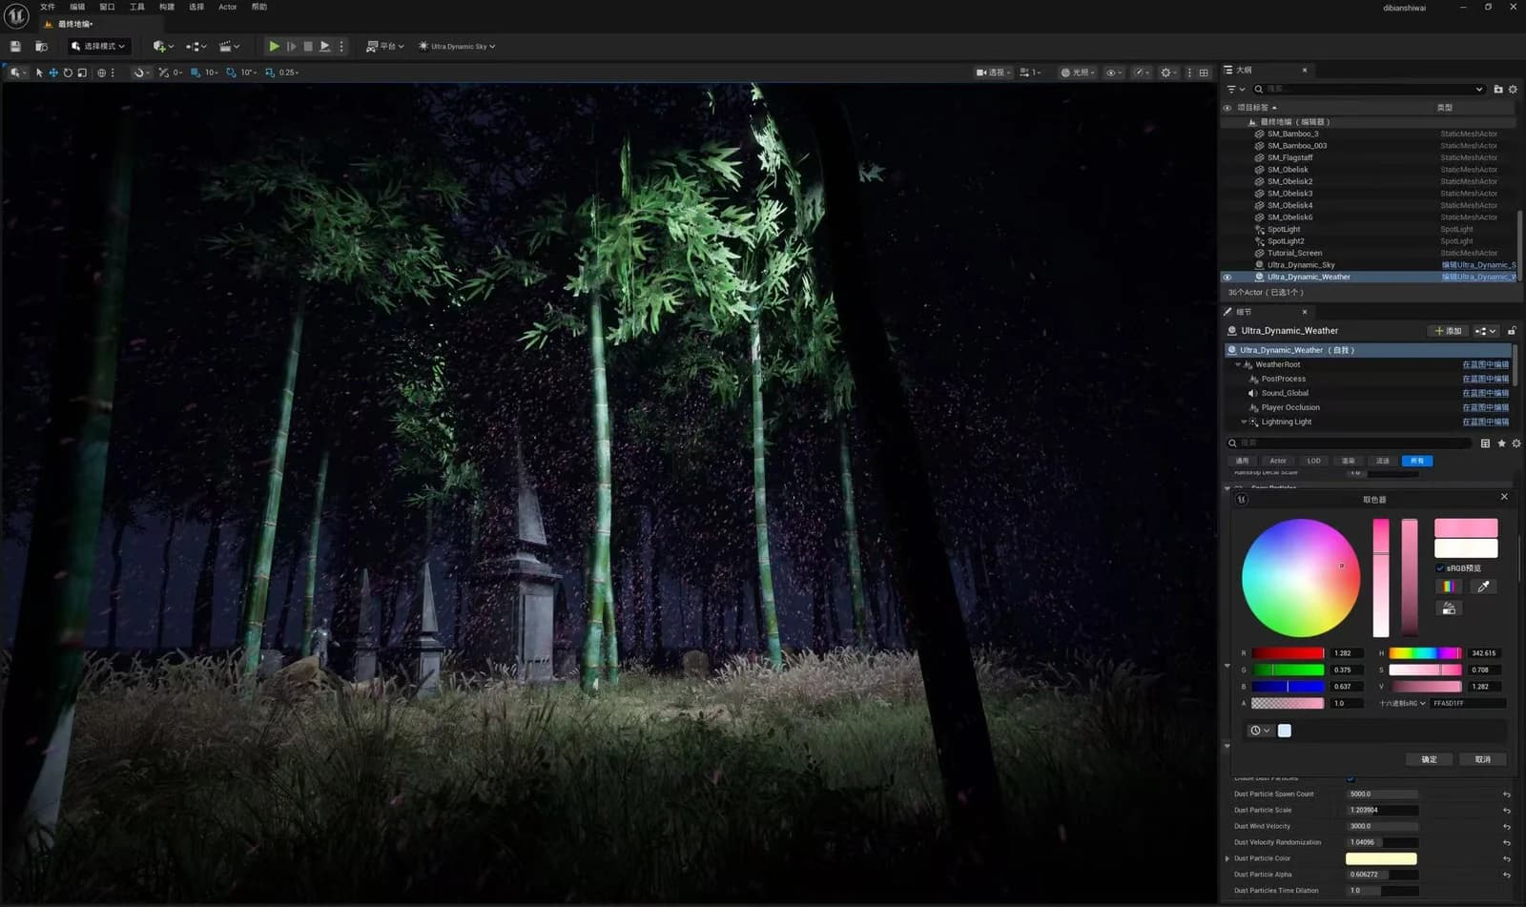Click the outliner create-folder icon
This screenshot has height=907, width=1526.
pos(1498,89)
